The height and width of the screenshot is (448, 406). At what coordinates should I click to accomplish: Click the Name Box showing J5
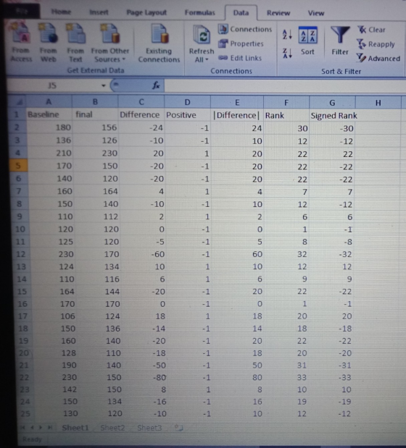pyautogui.click(x=54, y=85)
